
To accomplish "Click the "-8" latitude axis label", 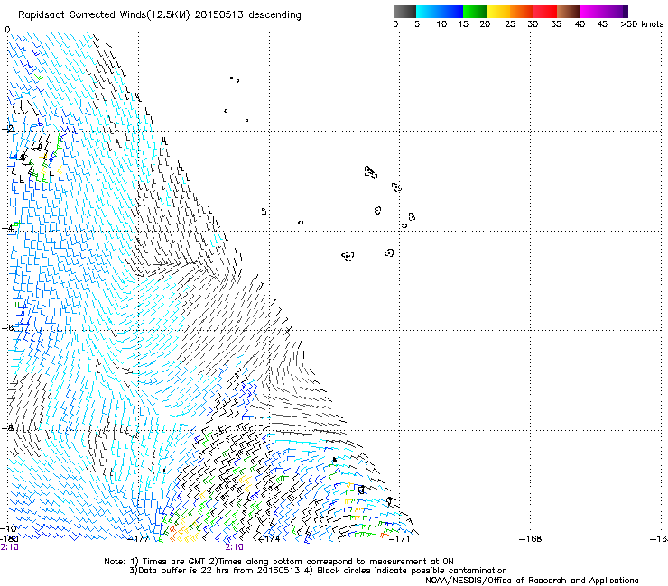I will click(x=7, y=427).
